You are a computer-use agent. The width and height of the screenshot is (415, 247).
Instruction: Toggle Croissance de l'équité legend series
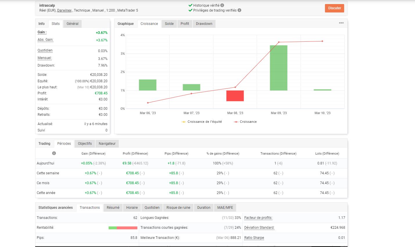202,122
